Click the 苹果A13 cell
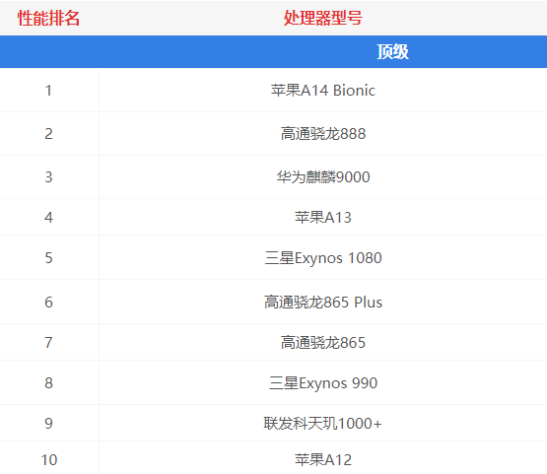 tap(323, 218)
